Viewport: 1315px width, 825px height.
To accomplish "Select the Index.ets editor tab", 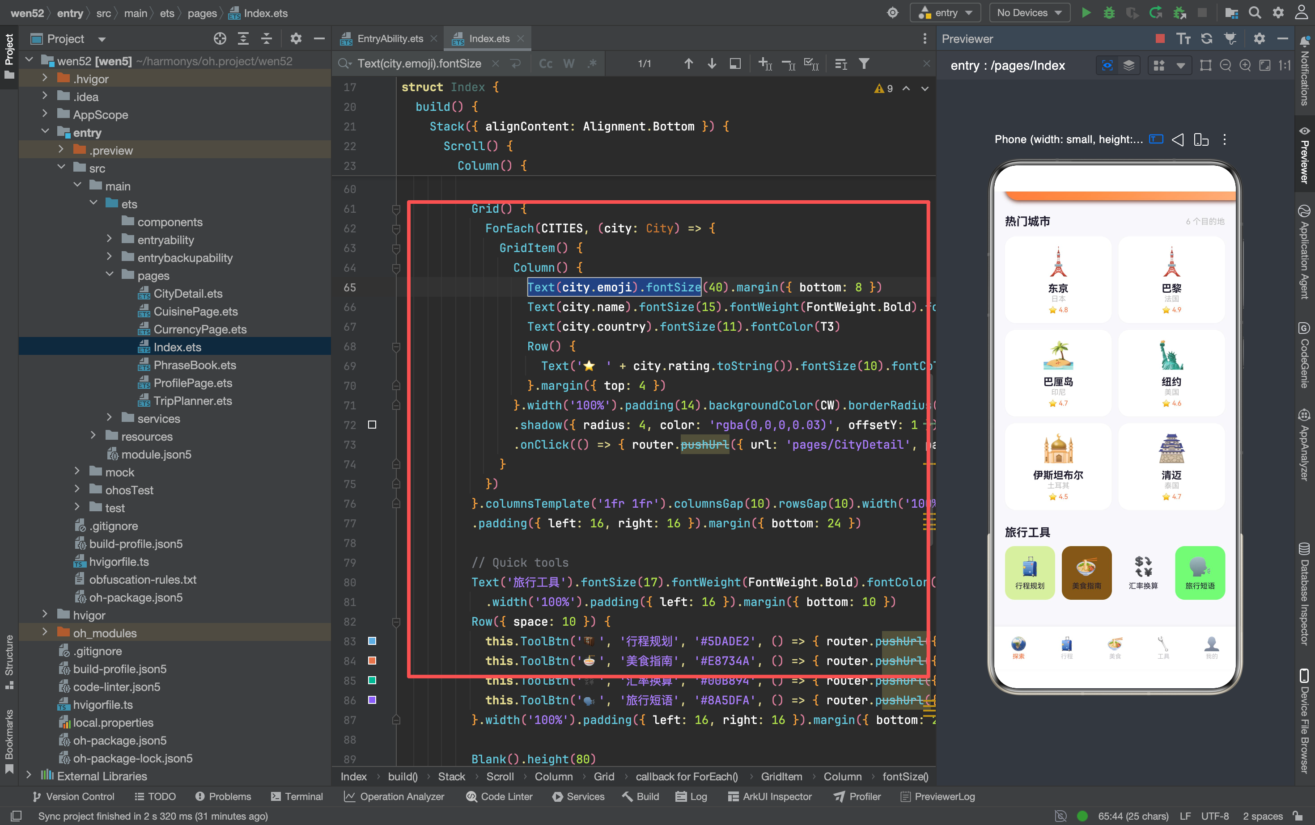I will point(488,38).
